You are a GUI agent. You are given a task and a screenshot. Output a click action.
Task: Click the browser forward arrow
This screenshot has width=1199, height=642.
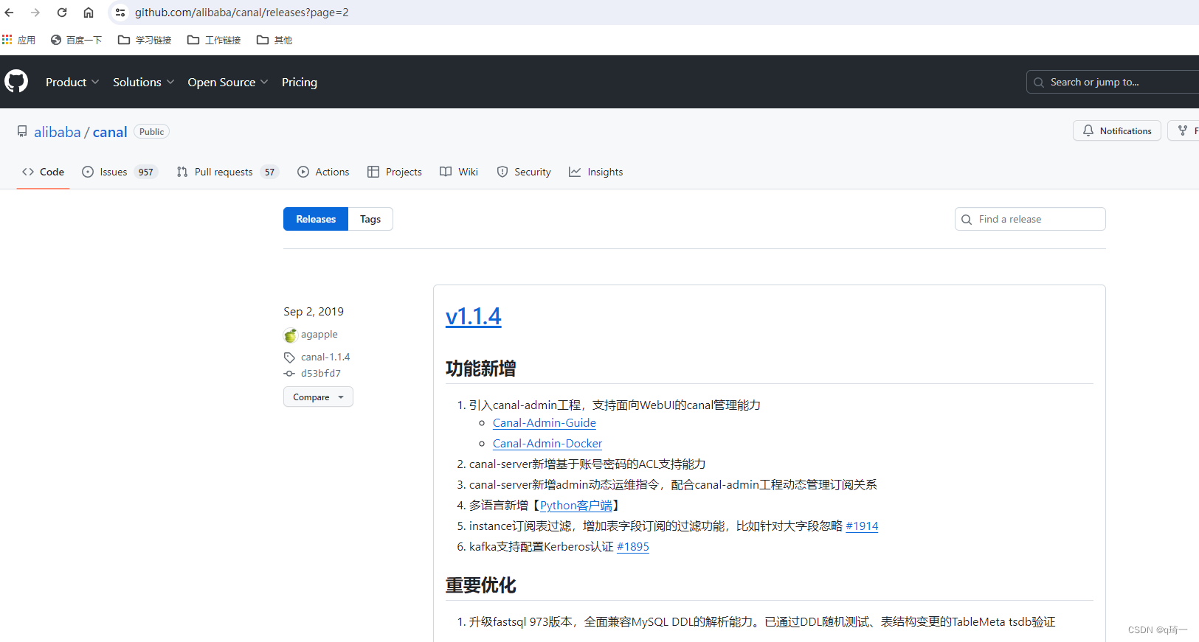click(x=35, y=13)
